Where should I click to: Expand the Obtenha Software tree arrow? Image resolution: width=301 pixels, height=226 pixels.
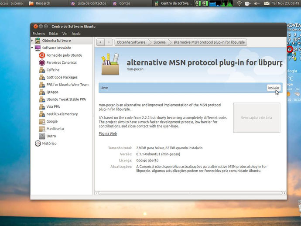tap(32, 41)
